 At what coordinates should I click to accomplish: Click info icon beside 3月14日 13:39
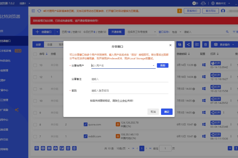tap(195, 65)
